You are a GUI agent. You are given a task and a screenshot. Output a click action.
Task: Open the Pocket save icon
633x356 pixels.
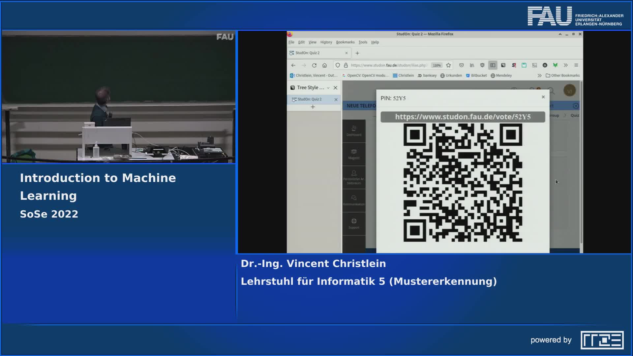(x=461, y=65)
